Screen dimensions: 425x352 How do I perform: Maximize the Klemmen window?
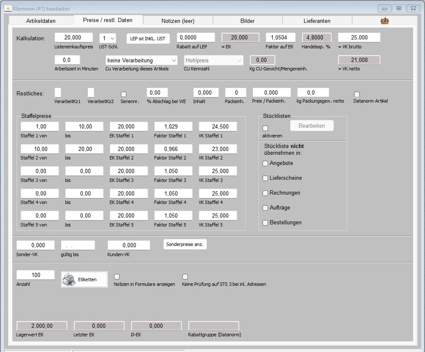click(399, 8)
